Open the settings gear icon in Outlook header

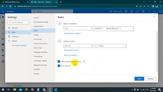143,11
